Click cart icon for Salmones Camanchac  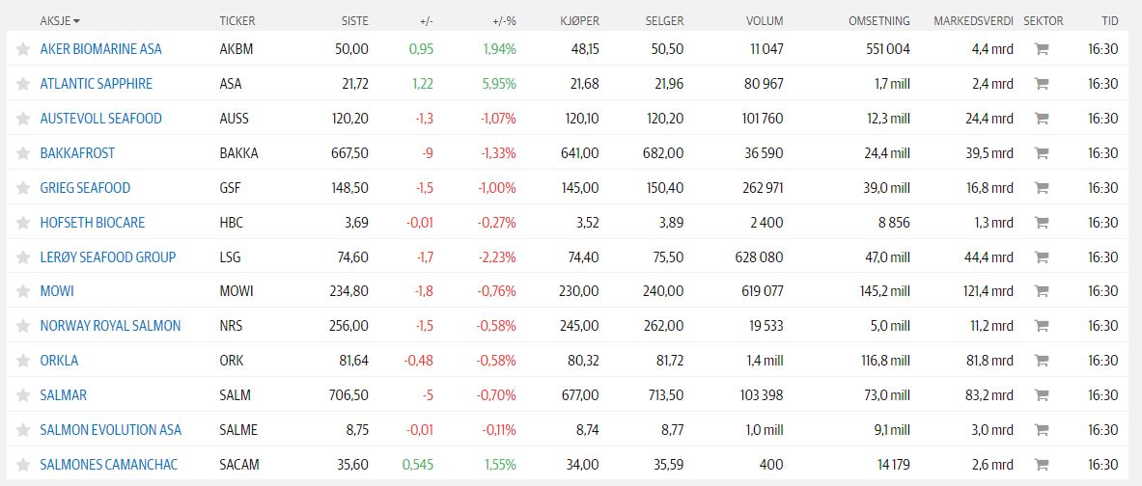[1041, 465]
